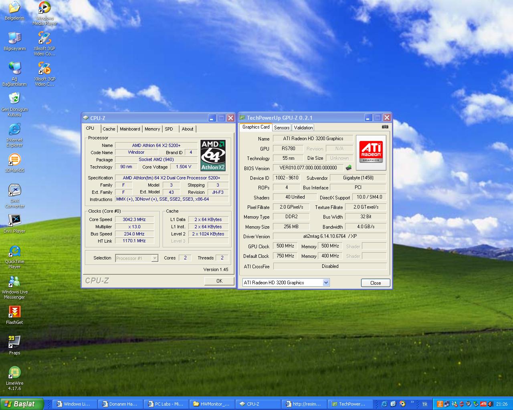513x410 pixels.
Task: Click the OK button in CPU-Z
Action: pos(219,281)
